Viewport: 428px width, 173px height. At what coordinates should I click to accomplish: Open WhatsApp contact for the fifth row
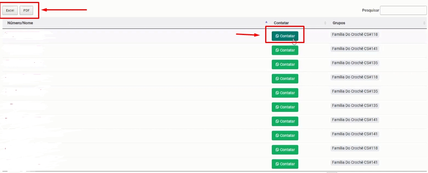285,93
